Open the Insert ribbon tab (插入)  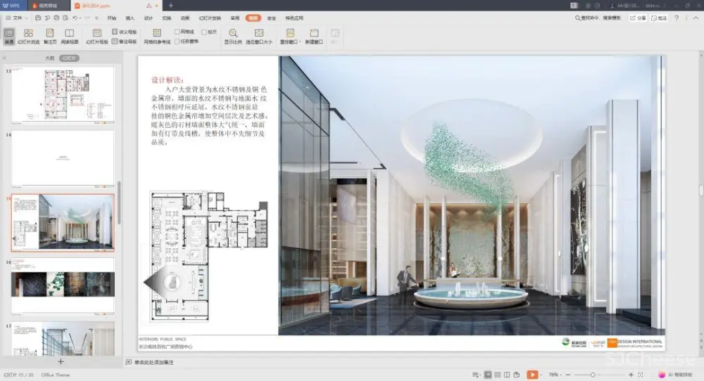130,18
